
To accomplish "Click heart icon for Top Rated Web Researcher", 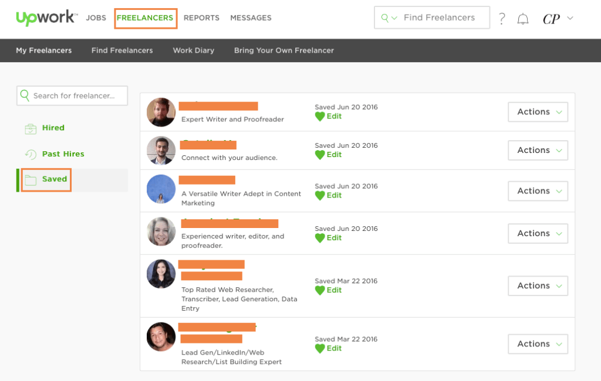I will pyautogui.click(x=320, y=290).
